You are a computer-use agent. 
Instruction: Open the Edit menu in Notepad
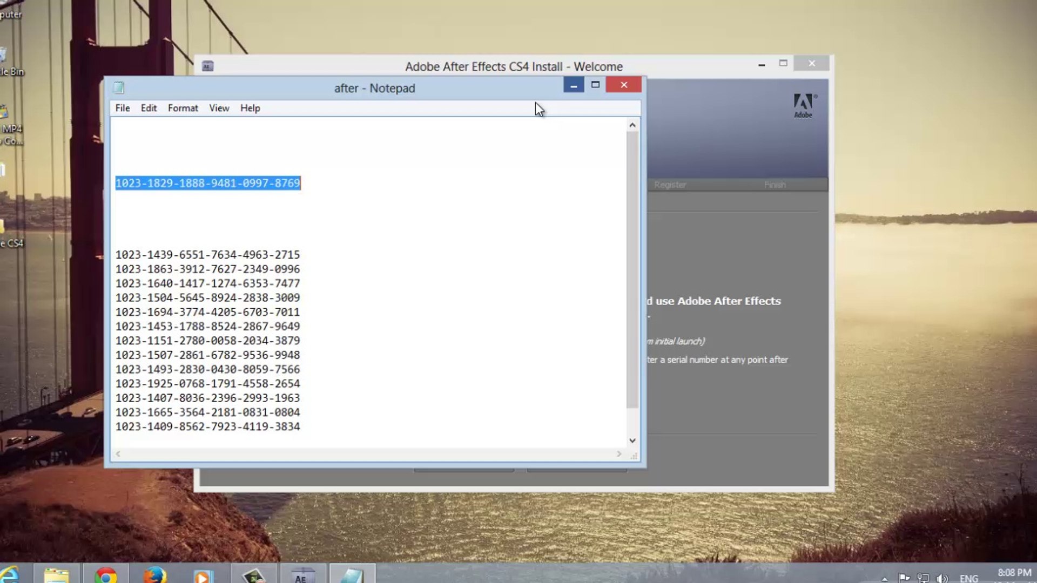click(149, 108)
